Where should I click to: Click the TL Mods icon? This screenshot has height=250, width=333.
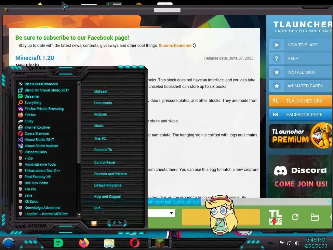275,217
